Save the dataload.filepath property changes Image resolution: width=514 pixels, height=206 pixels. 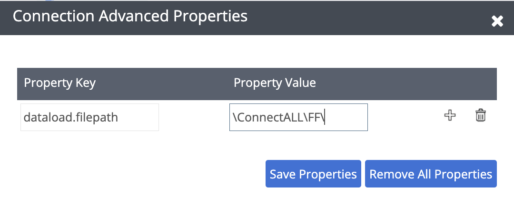[x=313, y=174]
